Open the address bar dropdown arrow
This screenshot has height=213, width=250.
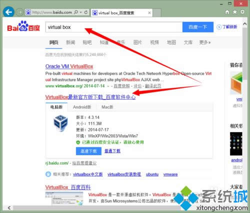81,12
